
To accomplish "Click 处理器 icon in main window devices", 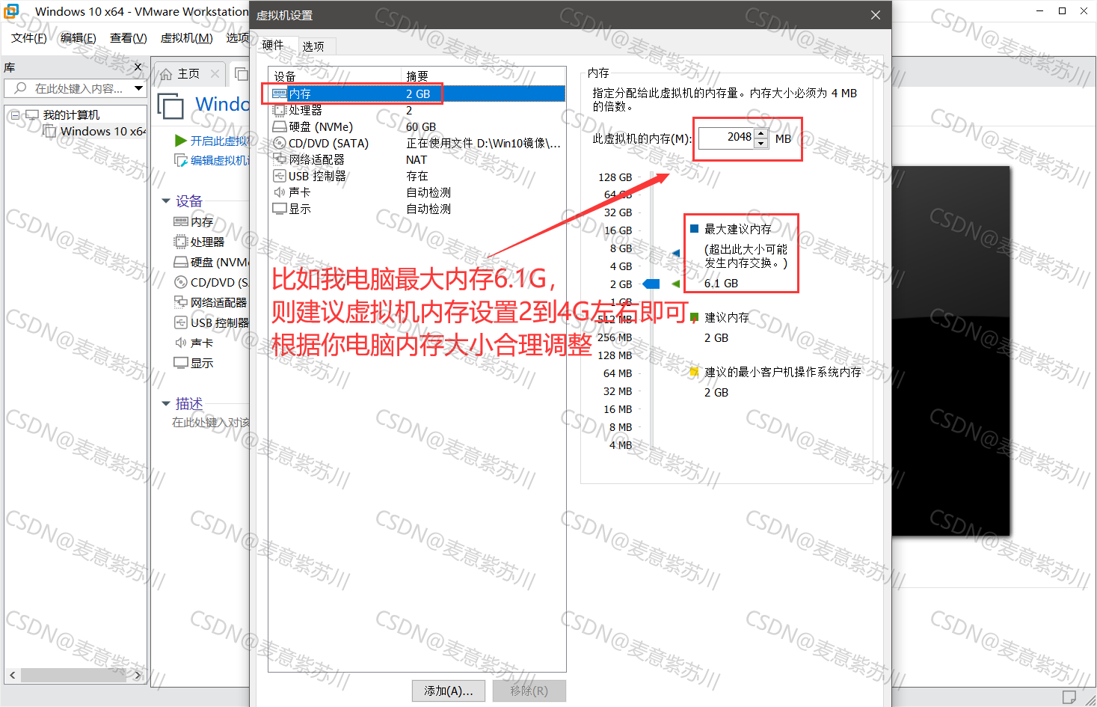I will (x=180, y=242).
